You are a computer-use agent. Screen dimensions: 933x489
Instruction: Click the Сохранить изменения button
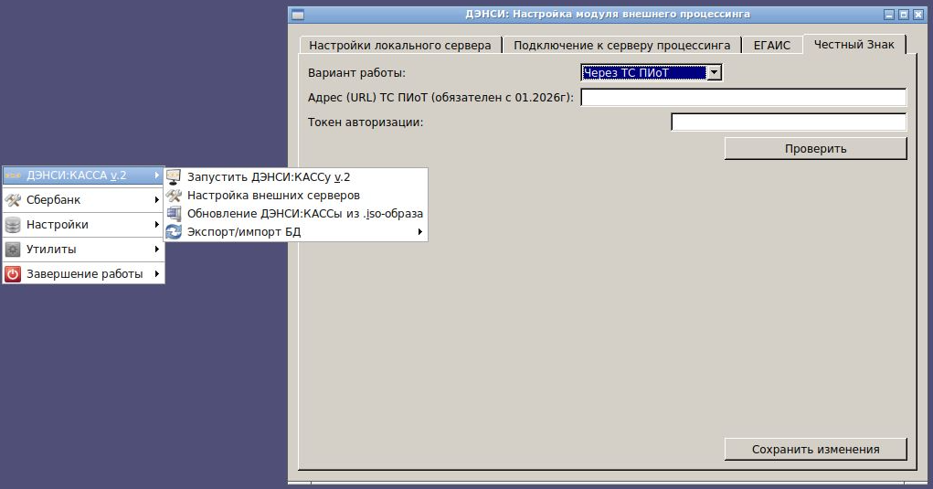click(x=815, y=449)
